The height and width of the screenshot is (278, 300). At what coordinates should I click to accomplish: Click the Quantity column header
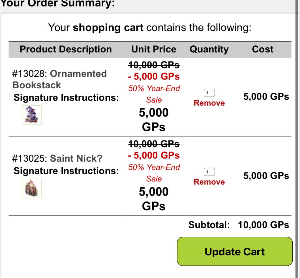click(209, 49)
